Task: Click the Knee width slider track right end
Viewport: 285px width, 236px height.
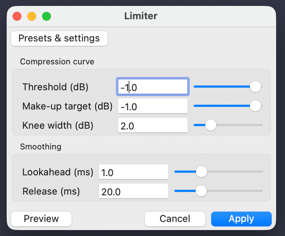Action: 260,125
